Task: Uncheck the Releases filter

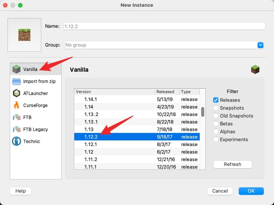Action: tap(216, 100)
